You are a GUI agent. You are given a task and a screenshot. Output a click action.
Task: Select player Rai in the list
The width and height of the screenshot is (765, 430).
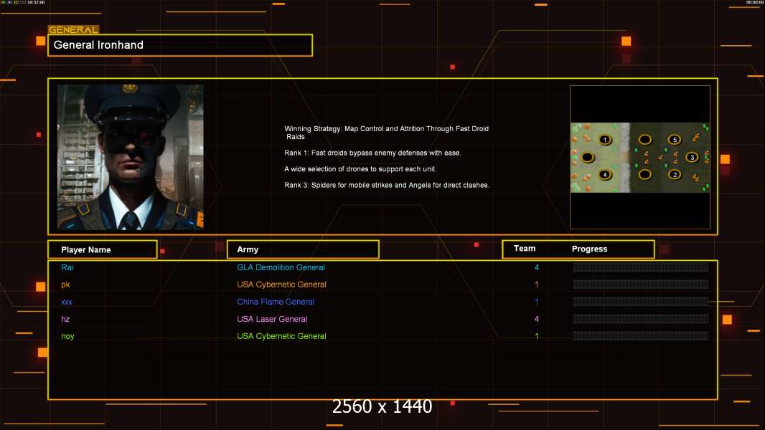[x=67, y=267]
